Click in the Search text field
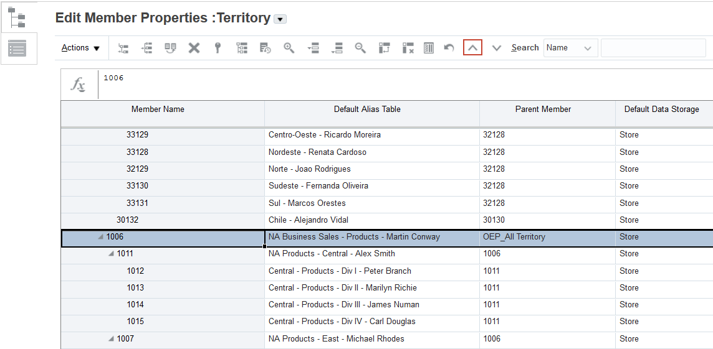 pos(653,48)
